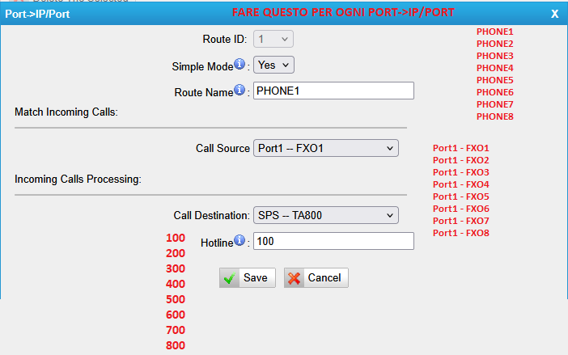Click the Call Source label

[x=223, y=148]
